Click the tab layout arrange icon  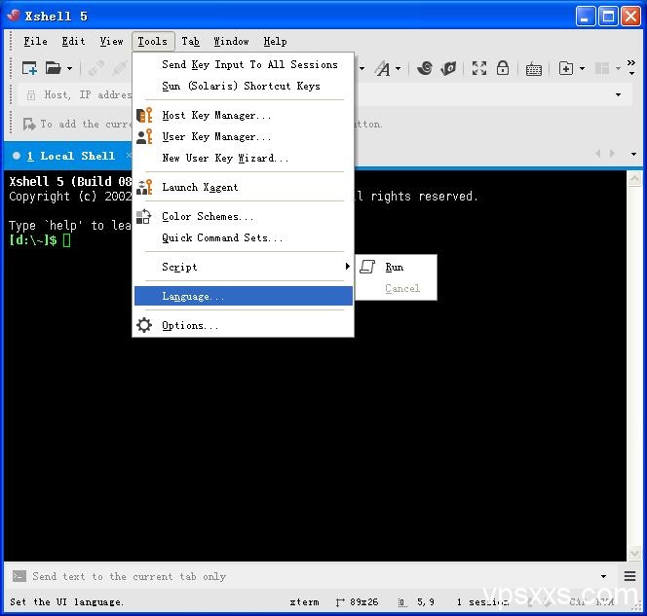click(x=602, y=68)
